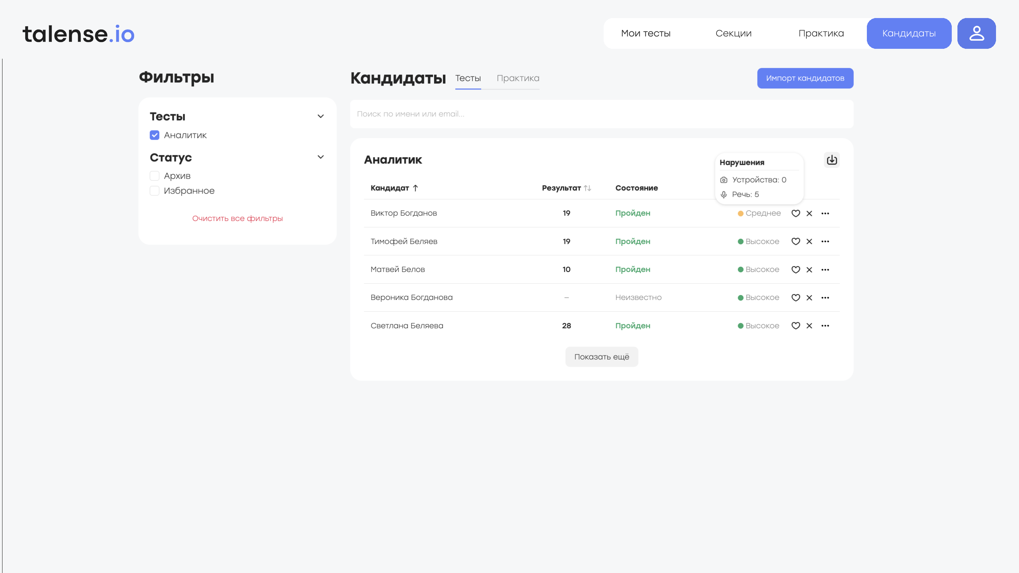The image size is (1019, 573).
Task: Focus the name or email search field
Action: (601, 114)
